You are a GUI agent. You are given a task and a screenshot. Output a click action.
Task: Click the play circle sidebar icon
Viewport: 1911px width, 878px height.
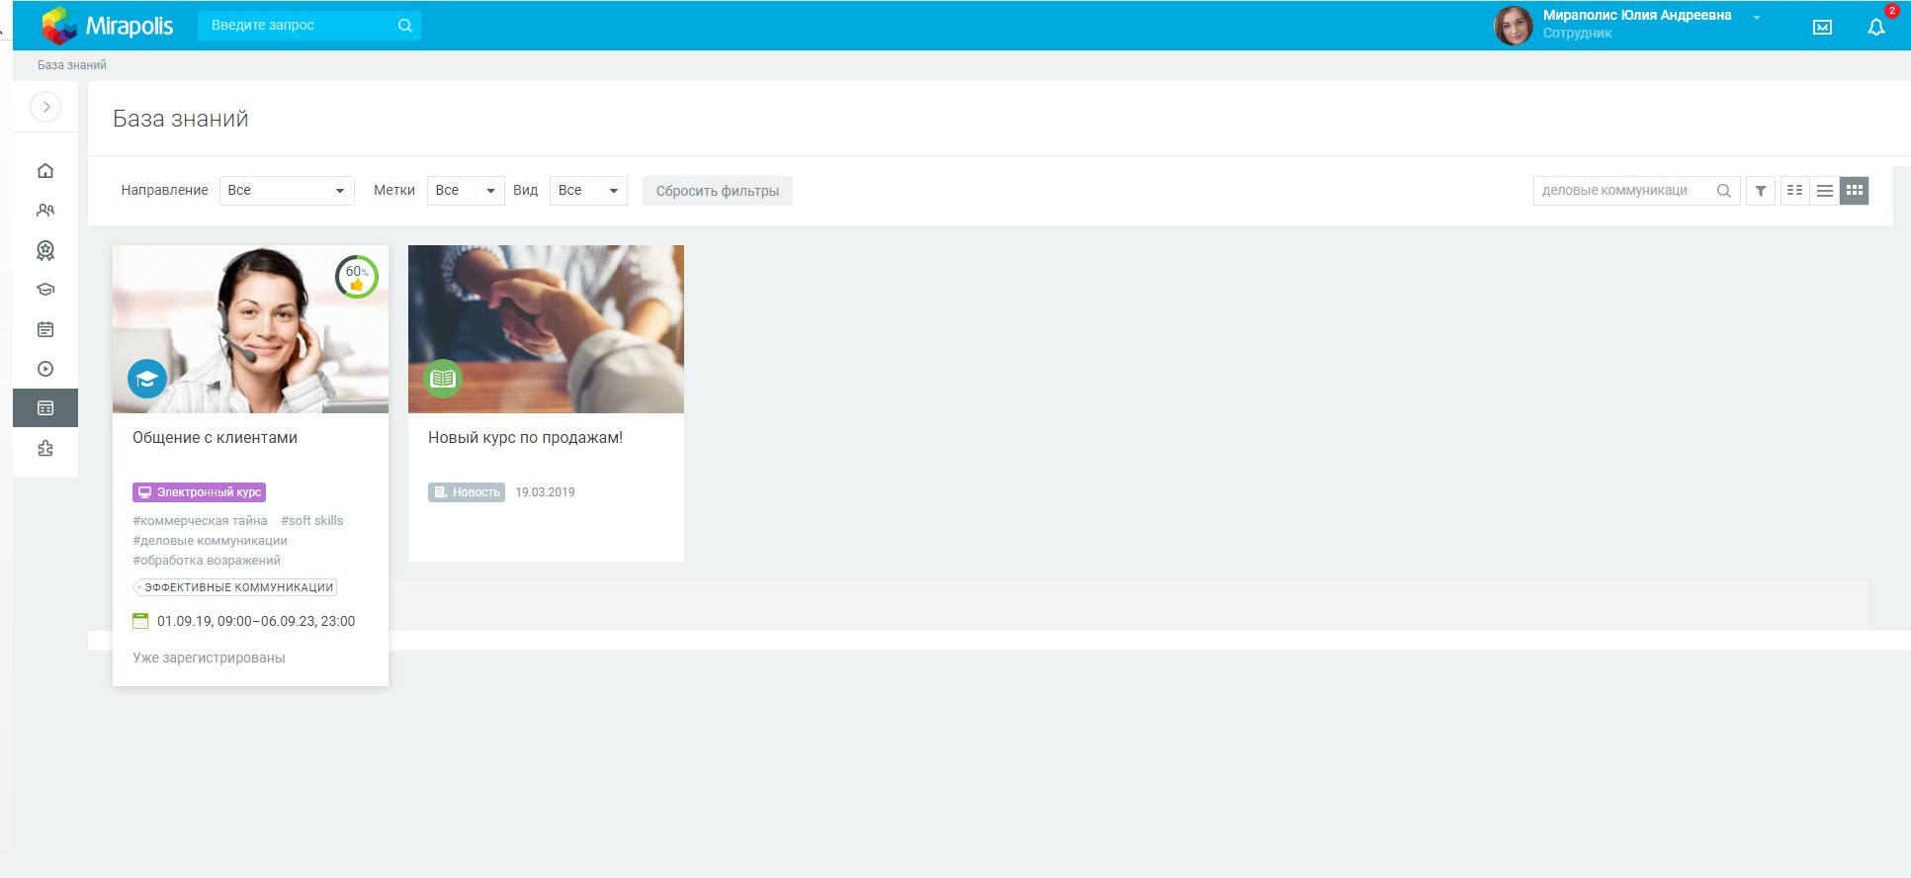coord(45,369)
